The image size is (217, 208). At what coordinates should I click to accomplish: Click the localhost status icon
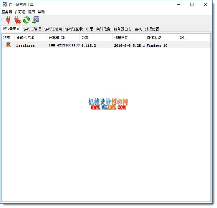coord(8,45)
